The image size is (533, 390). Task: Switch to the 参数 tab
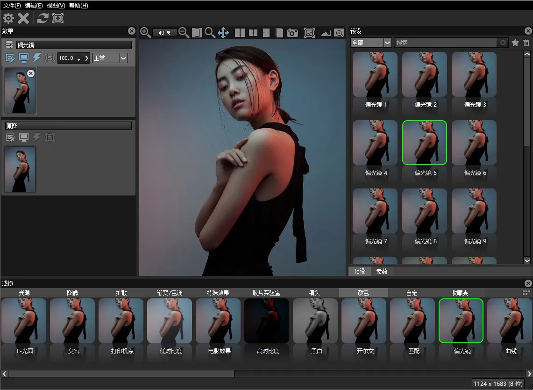pos(382,271)
